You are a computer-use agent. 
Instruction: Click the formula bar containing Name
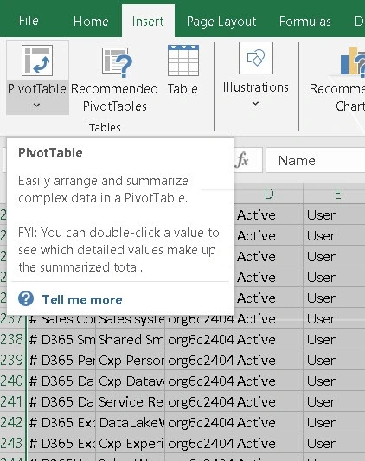(x=316, y=160)
